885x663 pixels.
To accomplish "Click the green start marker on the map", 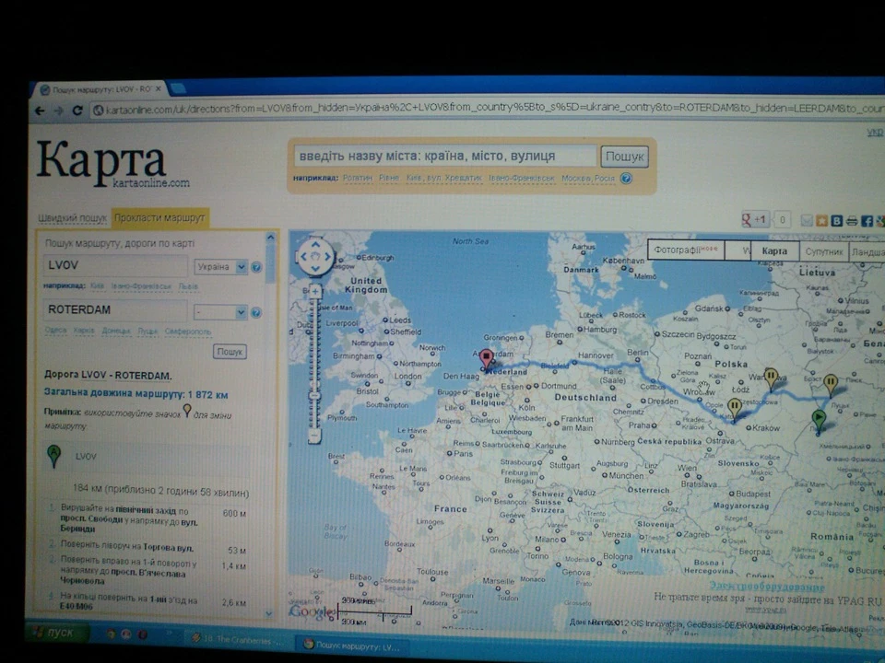I will point(819,421).
